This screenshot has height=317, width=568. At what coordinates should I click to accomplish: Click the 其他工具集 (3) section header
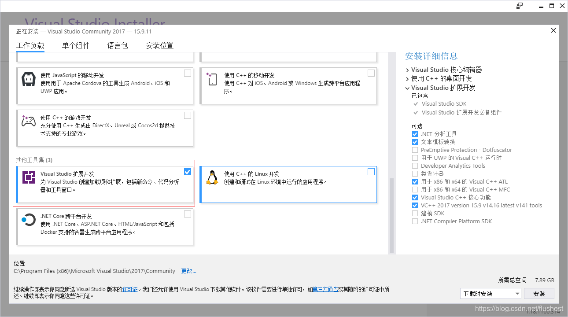[x=34, y=160]
